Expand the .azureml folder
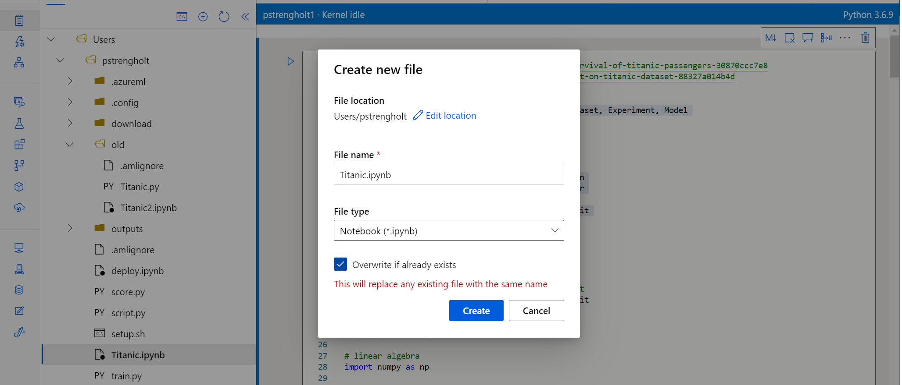Image resolution: width=902 pixels, height=385 pixels. point(70,81)
